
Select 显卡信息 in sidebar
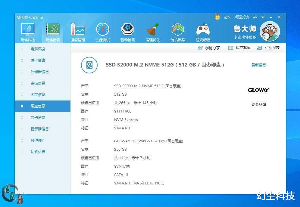tap(42, 118)
